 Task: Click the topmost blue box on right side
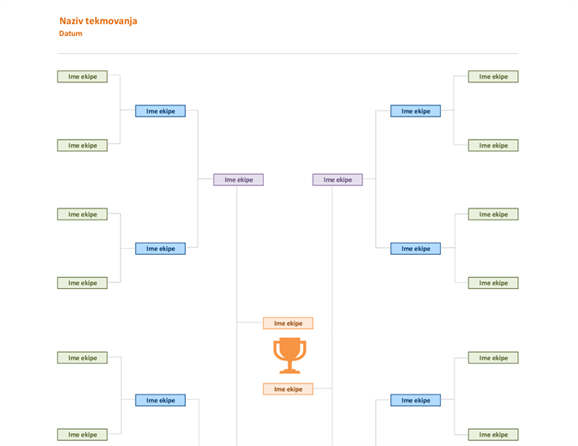(415, 111)
